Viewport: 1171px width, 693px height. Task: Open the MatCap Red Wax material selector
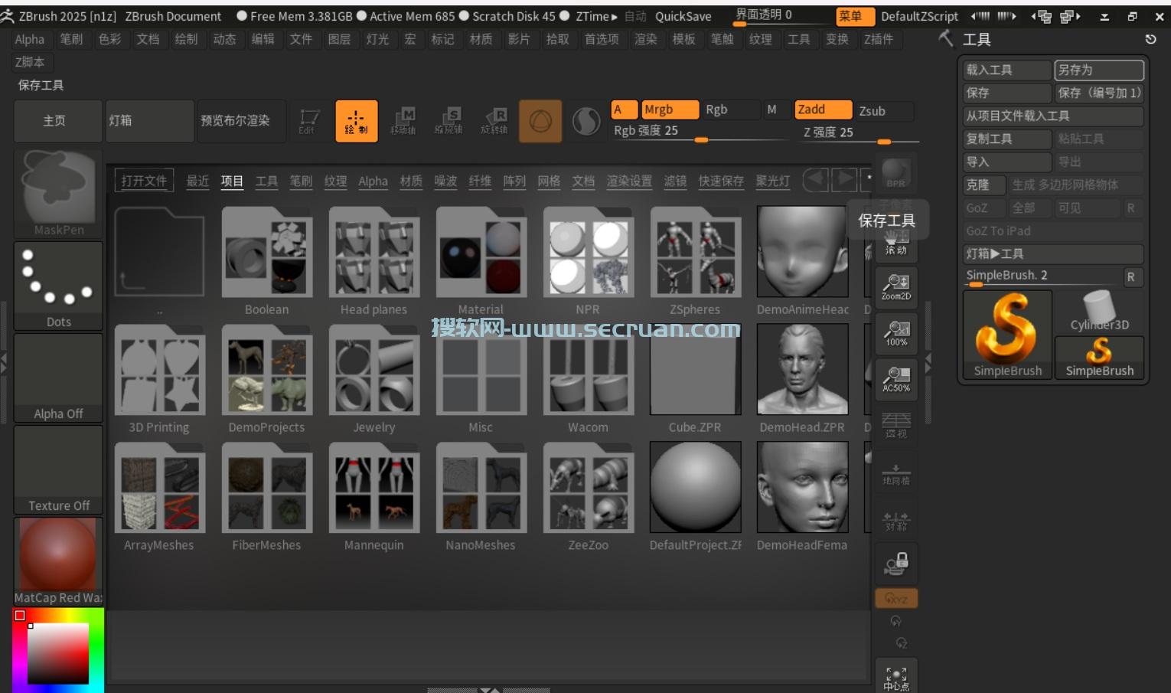tap(58, 561)
